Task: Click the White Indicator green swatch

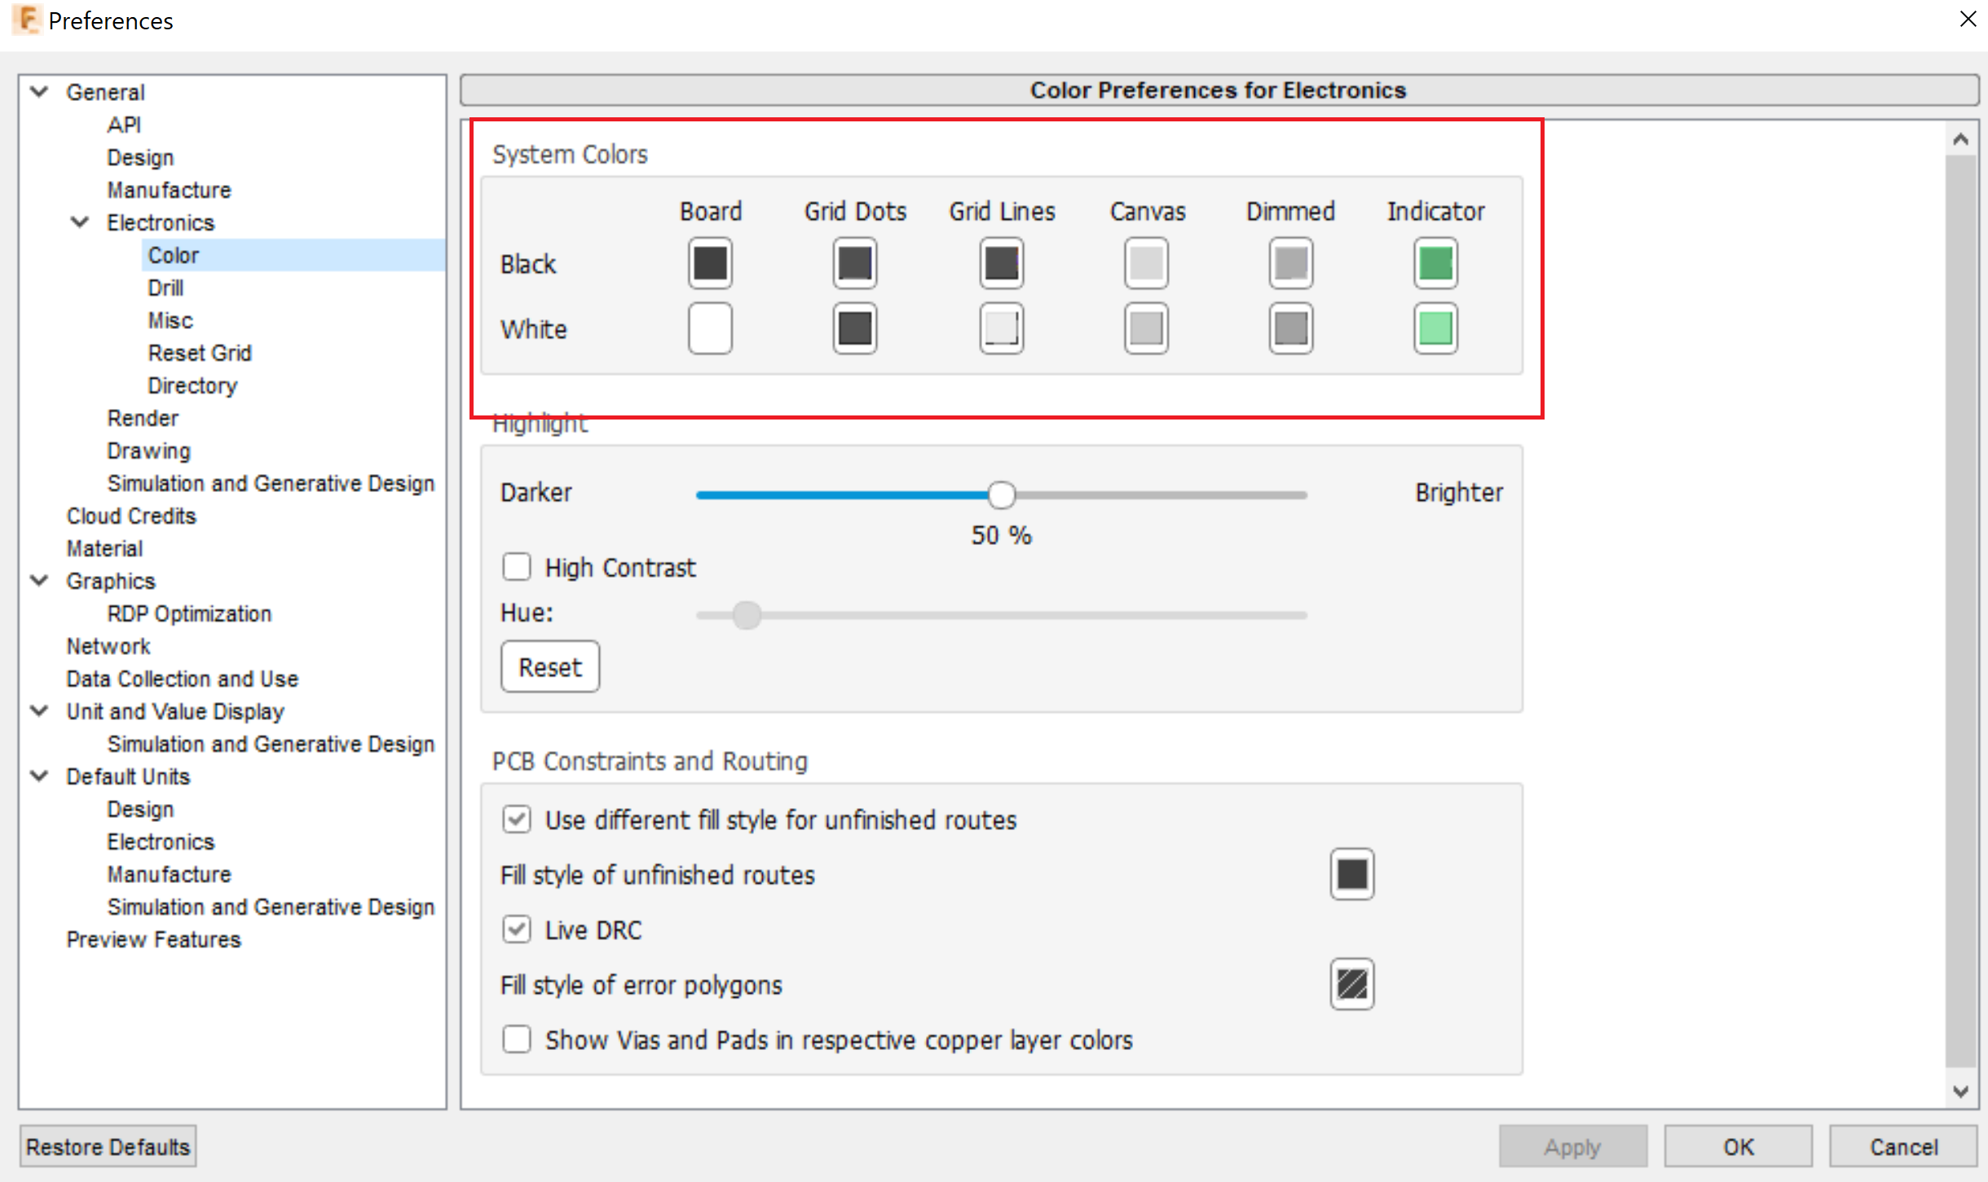Action: tap(1435, 328)
